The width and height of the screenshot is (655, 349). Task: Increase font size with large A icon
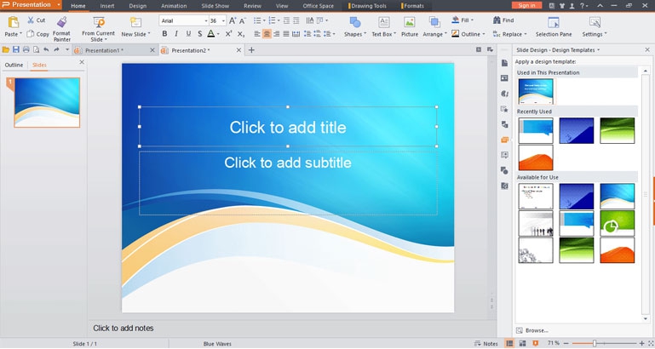pos(233,20)
